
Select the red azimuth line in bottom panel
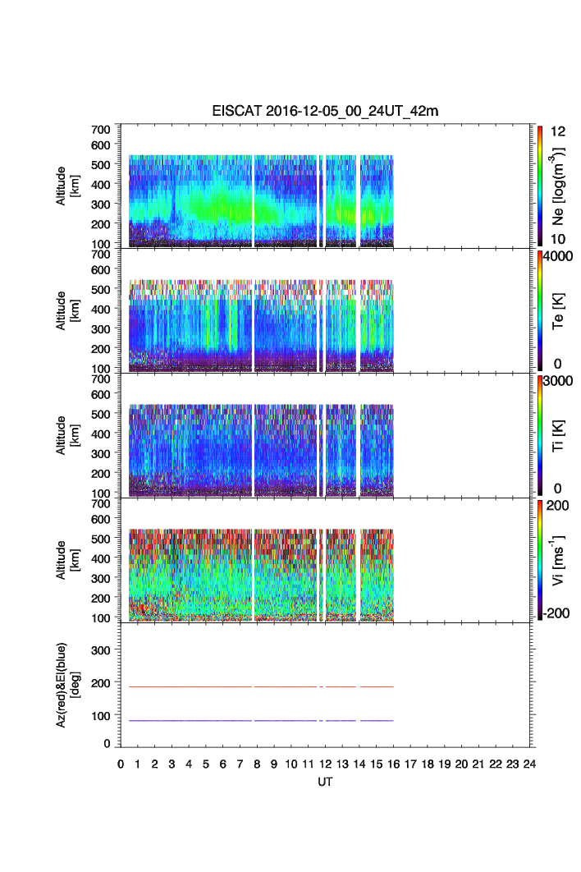tap(261, 686)
